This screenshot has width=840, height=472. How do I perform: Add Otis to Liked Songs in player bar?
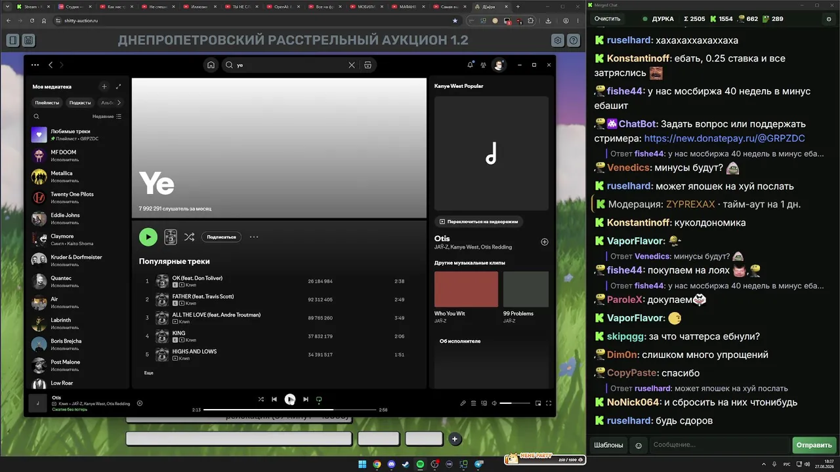pos(140,403)
